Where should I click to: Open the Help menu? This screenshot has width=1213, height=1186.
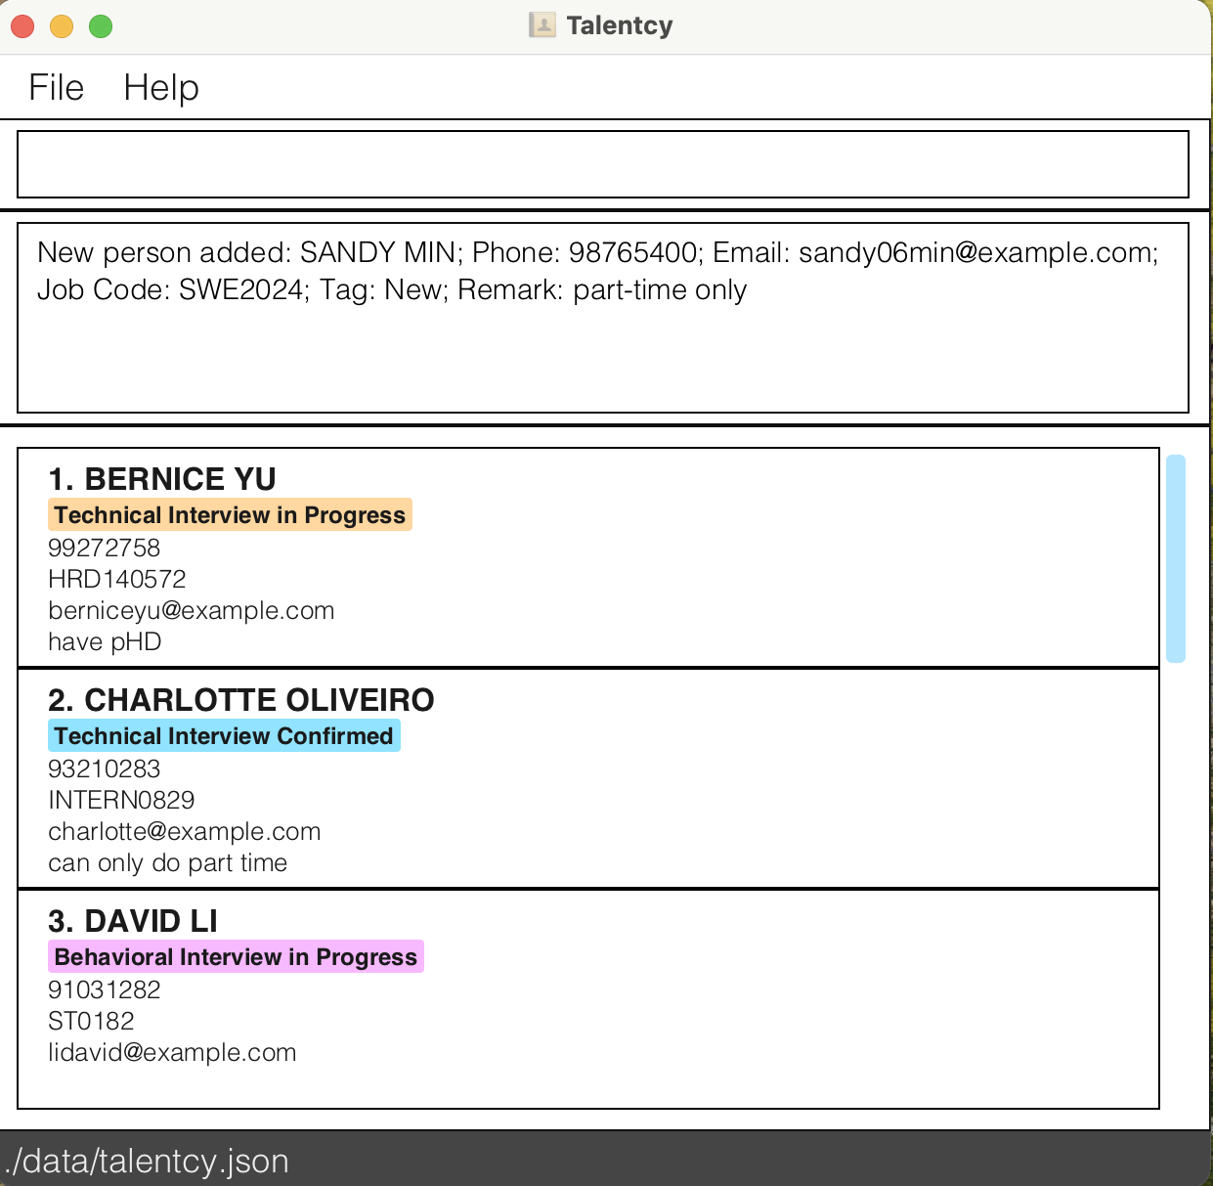coord(161,88)
